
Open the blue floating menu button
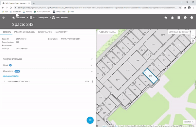[x=90, y=120]
